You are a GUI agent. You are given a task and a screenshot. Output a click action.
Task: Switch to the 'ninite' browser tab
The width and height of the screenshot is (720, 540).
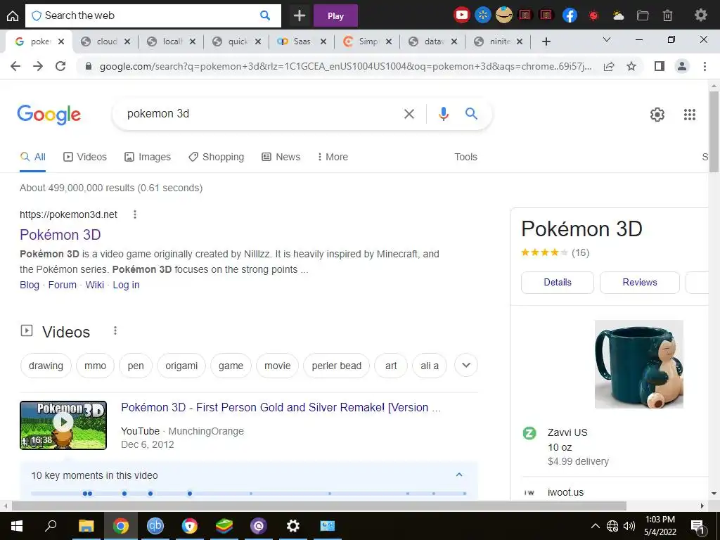click(499, 41)
